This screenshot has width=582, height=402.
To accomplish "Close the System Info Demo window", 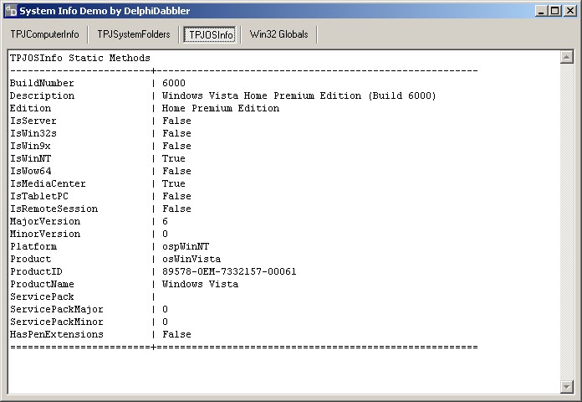I will (x=569, y=11).
